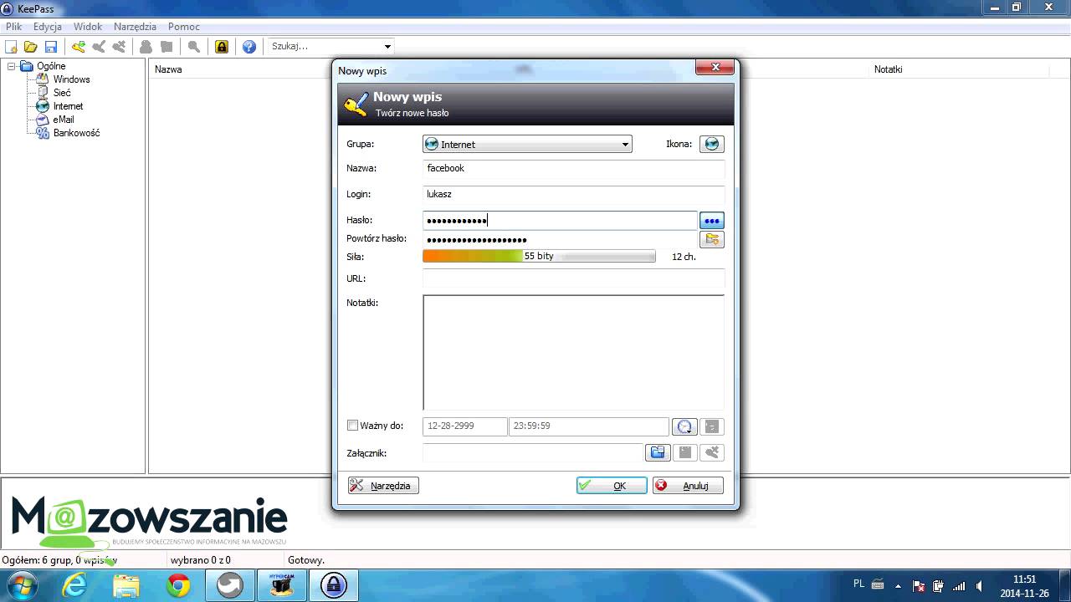Open the expiry date presets clock button
This screenshot has height=602, width=1071.
point(684,426)
